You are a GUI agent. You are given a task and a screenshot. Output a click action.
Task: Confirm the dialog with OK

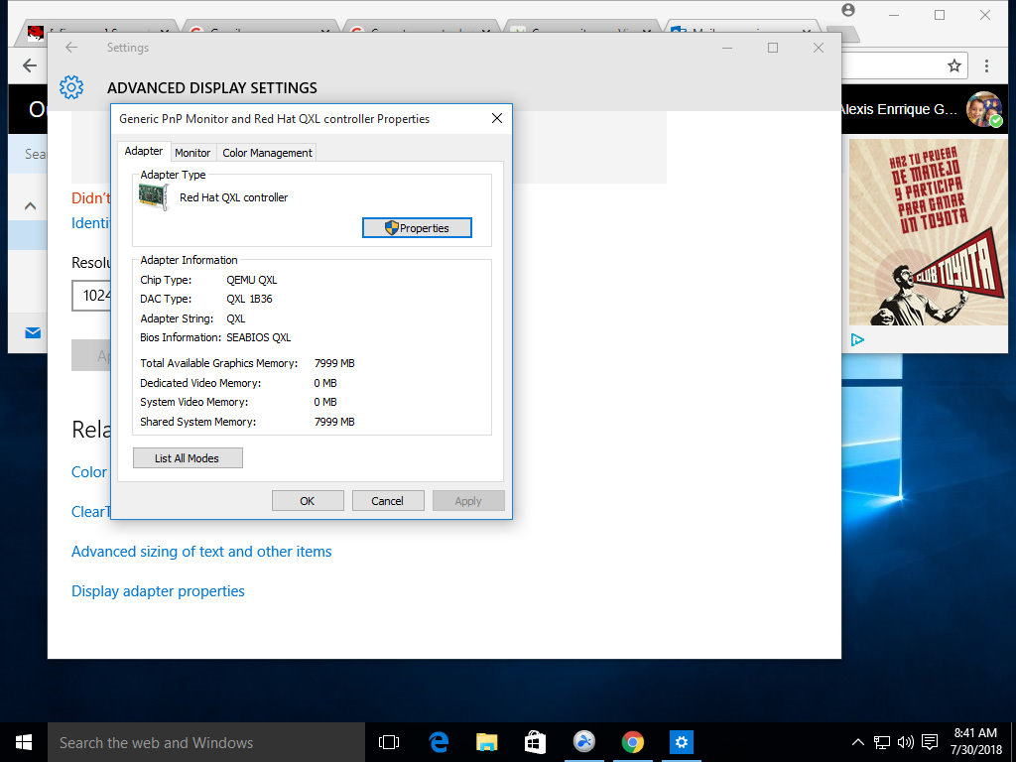pos(308,501)
